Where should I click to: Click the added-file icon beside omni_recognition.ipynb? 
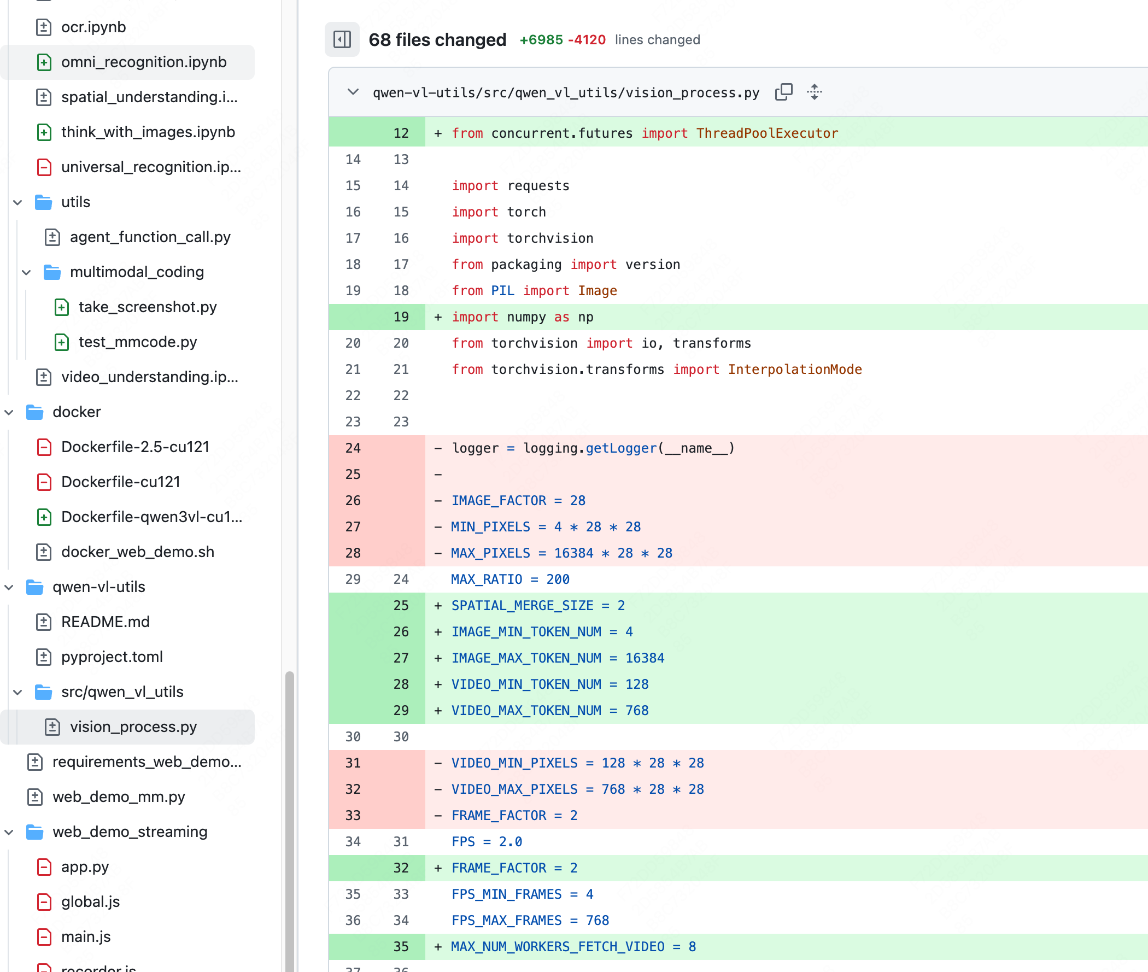pos(44,62)
